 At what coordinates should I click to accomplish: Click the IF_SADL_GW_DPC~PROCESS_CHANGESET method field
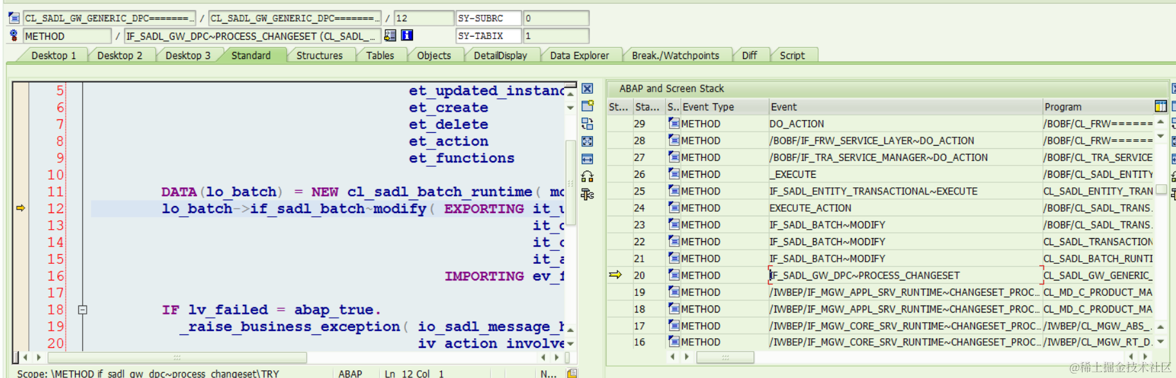tap(252, 36)
